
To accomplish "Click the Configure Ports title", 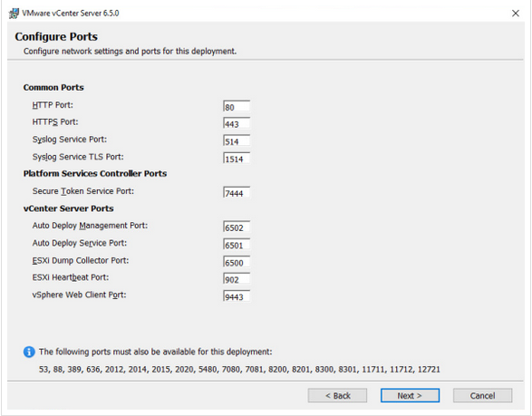I will (56, 36).
